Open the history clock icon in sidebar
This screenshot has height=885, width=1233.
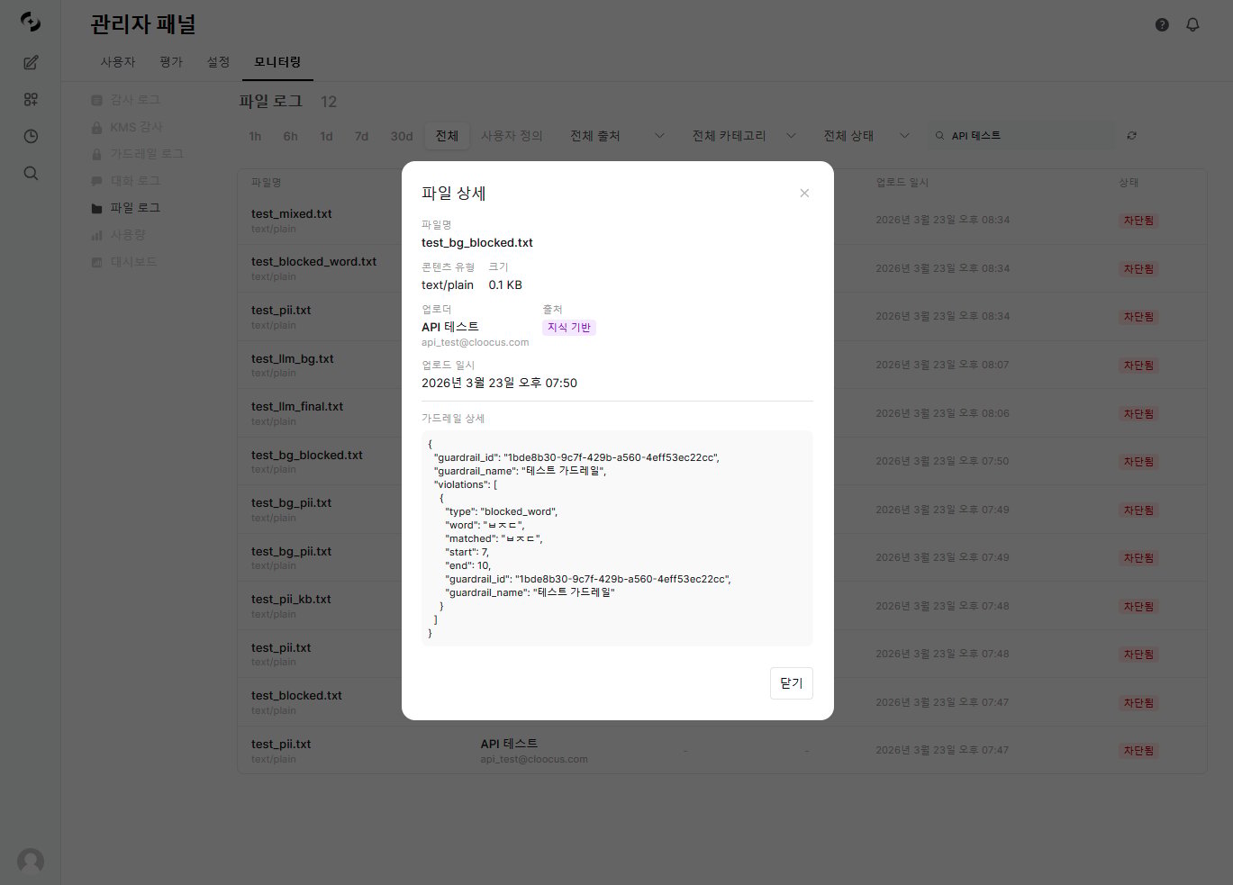tap(31, 136)
